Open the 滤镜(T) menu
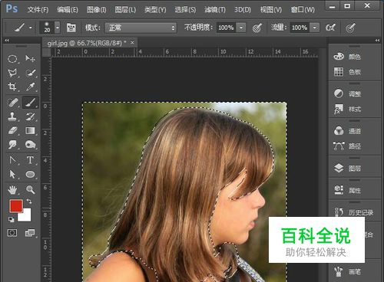This screenshot has height=282, width=384. click(215, 10)
